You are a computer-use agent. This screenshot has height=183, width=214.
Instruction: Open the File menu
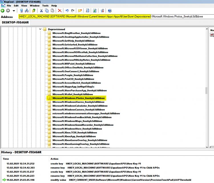[x=9, y=6]
